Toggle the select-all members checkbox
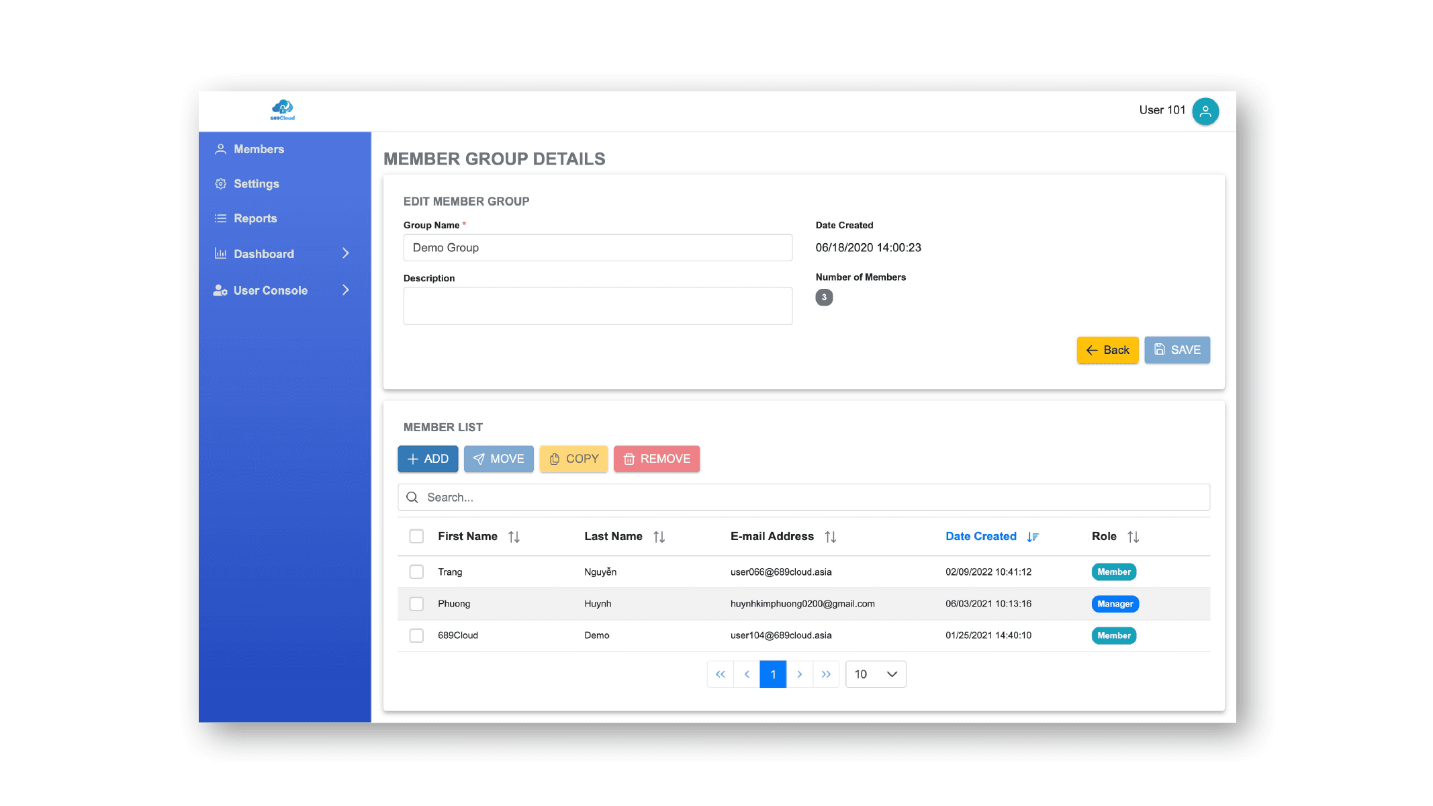The height and width of the screenshot is (806, 1433). click(x=416, y=536)
